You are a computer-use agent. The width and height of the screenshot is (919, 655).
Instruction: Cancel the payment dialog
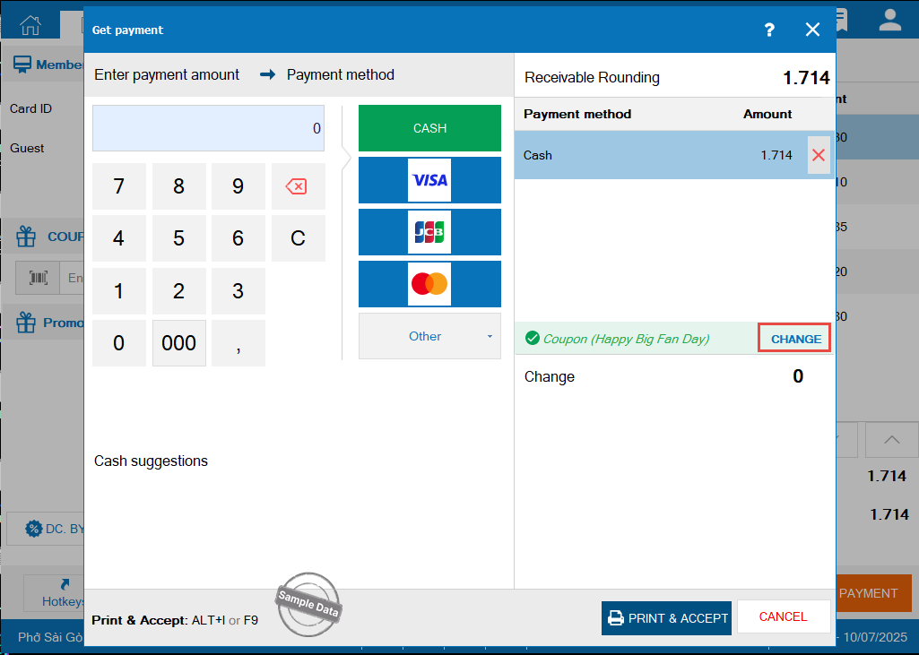(x=783, y=617)
